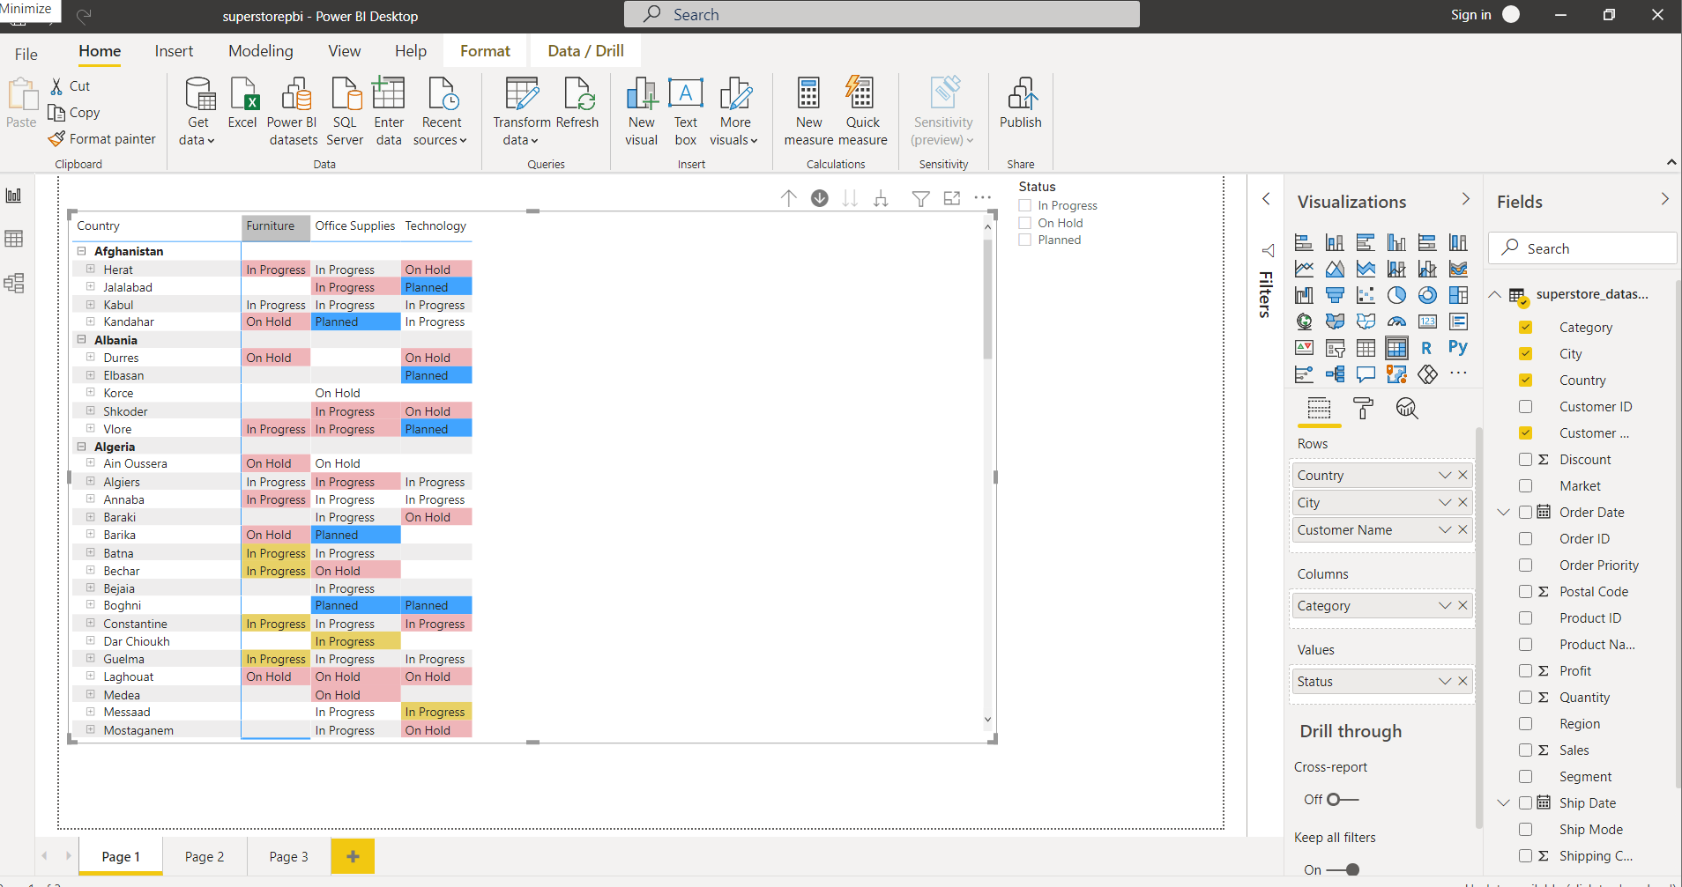Image resolution: width=1682 pixels, height=887 pixels.
Task: Open Model view in left sidebar
Action: point(14,283)
